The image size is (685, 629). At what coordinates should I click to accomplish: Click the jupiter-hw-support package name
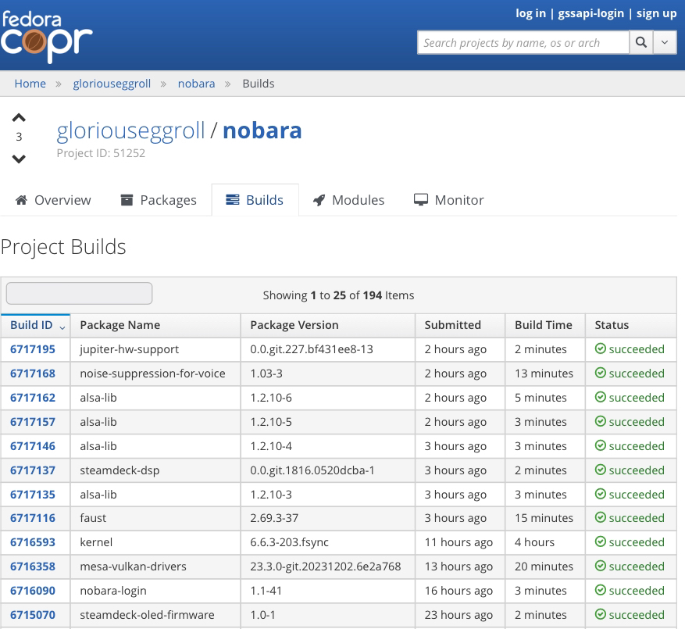[130, 349]
